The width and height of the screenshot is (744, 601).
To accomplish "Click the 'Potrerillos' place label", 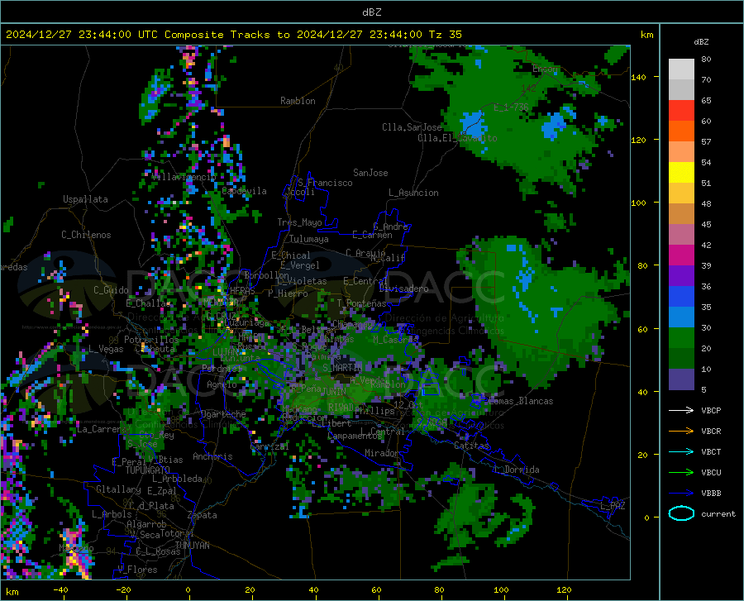I will coord(151,340).
